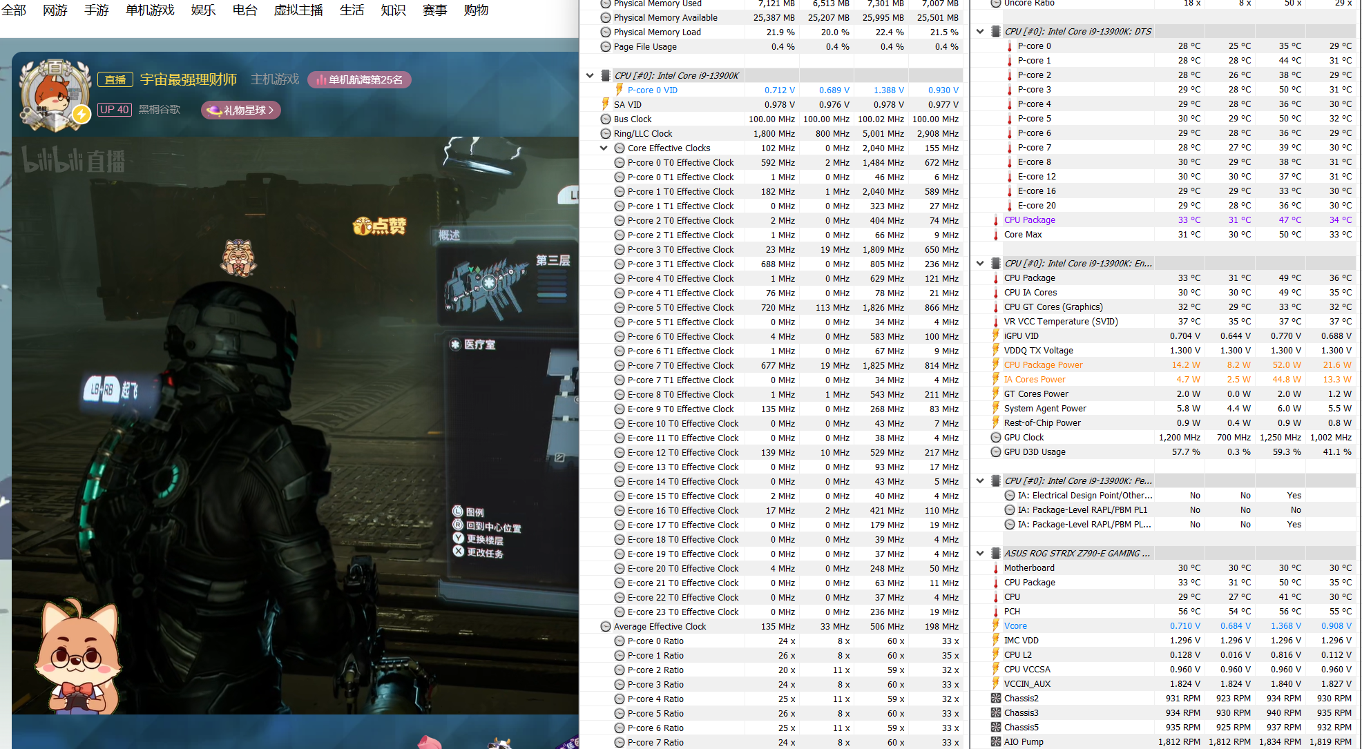Click the 单机航海第25名 ranking badge
The width and height of the screenshot is (1362, 749).
359,80
